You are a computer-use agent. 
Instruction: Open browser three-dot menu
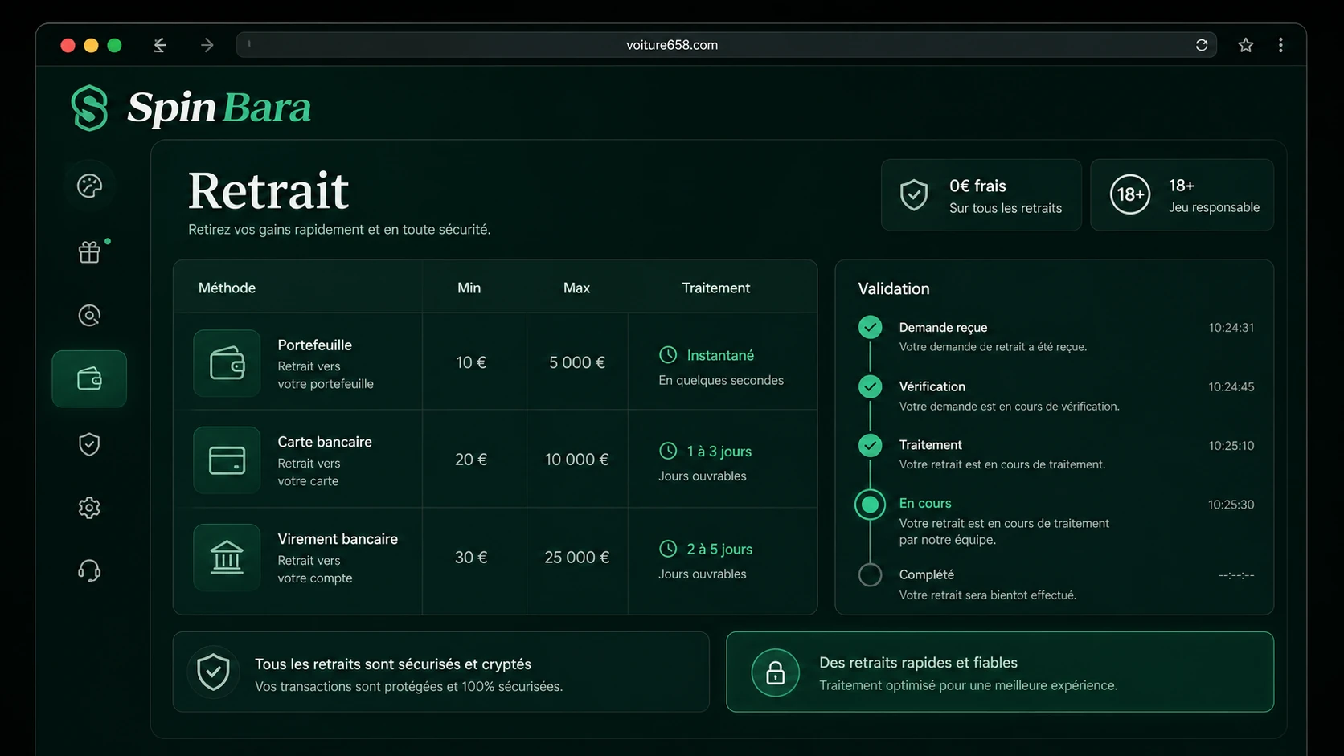coord(1280,45)
